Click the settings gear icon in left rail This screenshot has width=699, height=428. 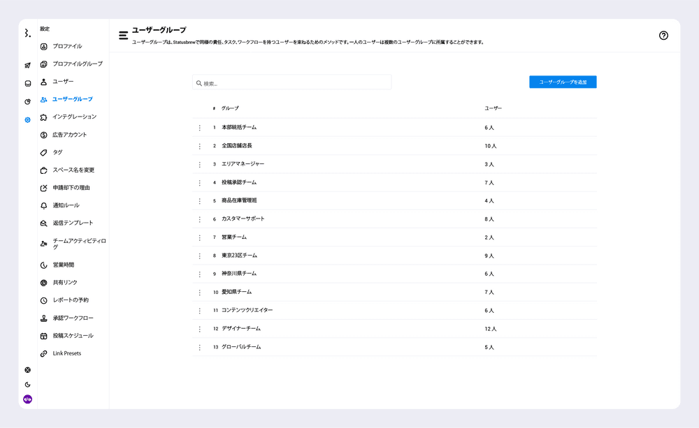pos(27,120)
